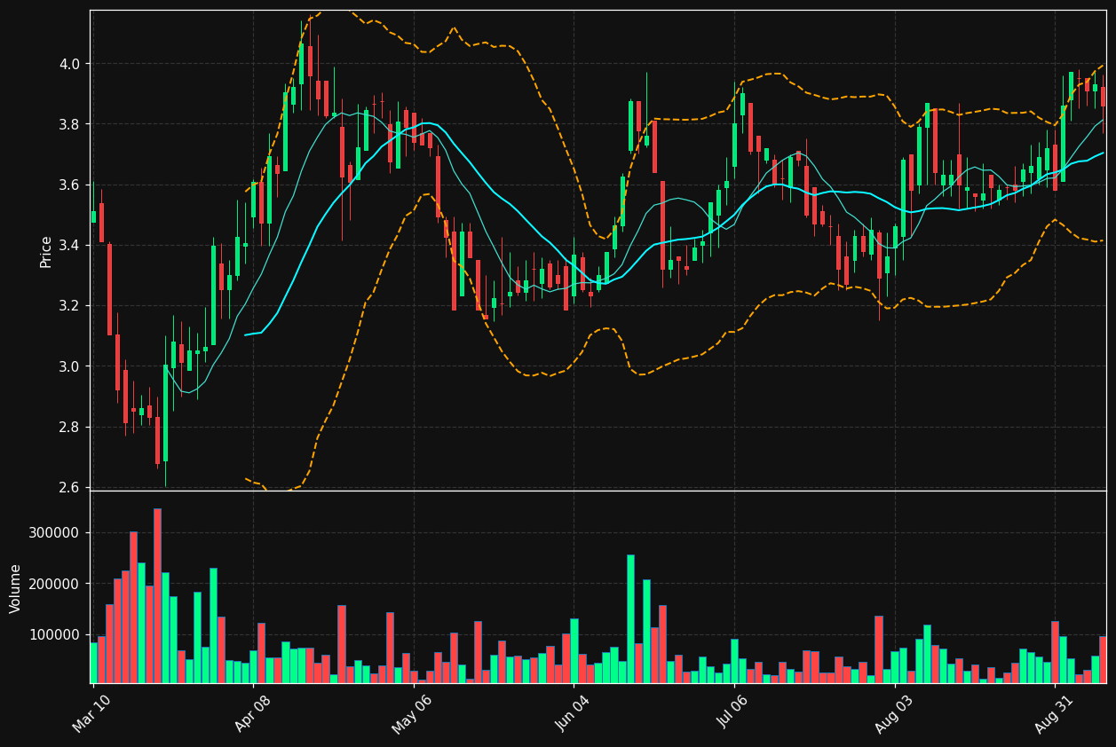Select the 3.2 price tick label

[69, 306]
